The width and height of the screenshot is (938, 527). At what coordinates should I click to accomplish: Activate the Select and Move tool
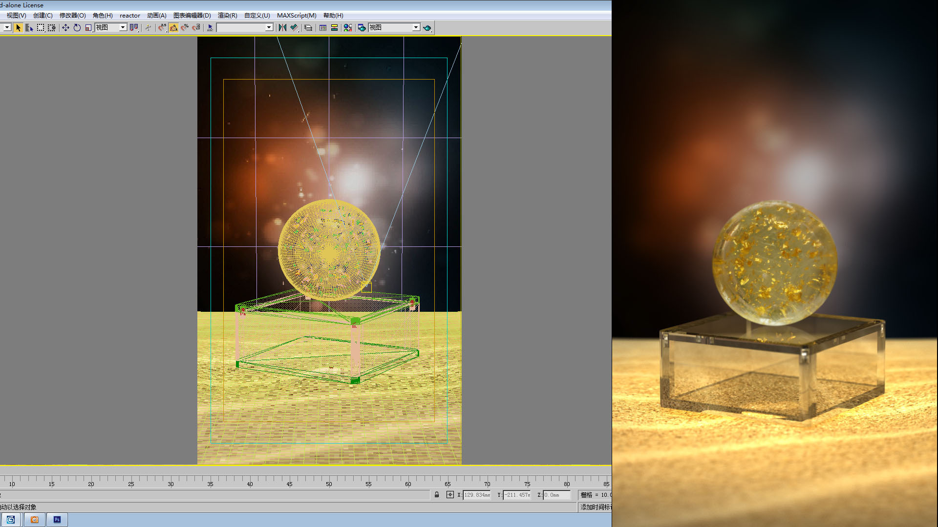pyautogui.click(x=65, y=28)
